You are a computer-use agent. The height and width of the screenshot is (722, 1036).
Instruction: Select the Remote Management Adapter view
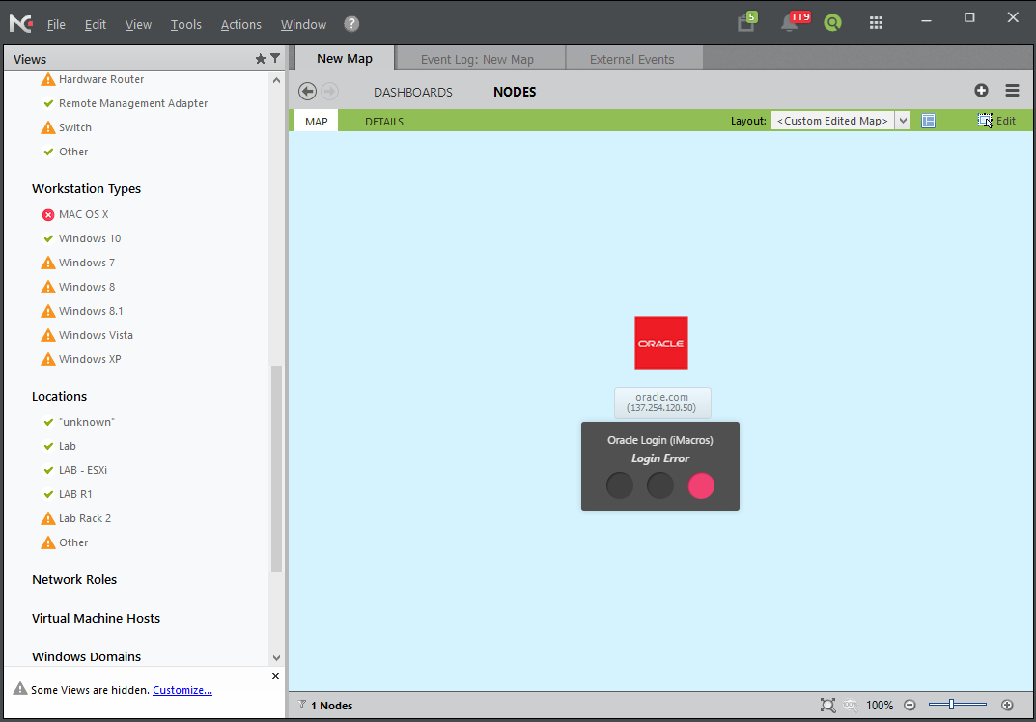coord(133,103)
